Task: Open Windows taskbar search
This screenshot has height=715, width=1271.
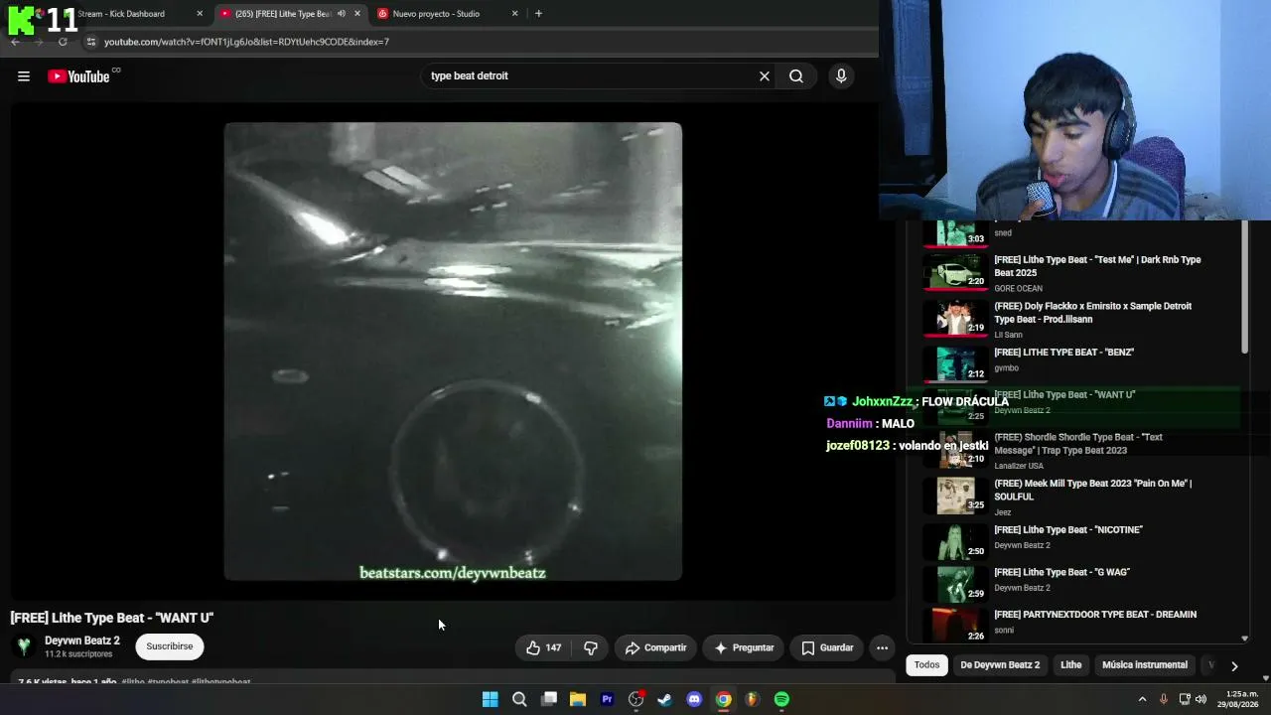Action: (519, 699)
